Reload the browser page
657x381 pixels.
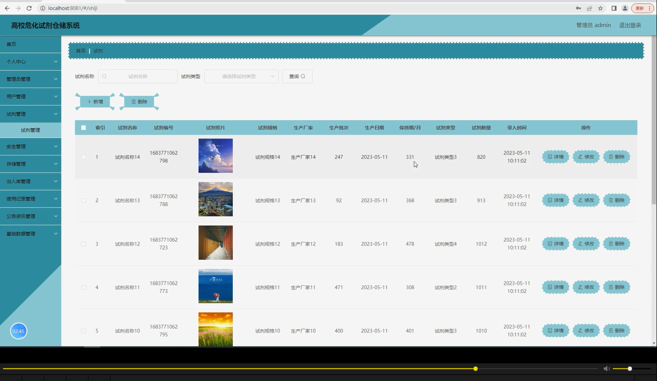(29, 8)
